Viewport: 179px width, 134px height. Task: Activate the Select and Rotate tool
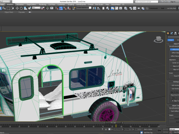pyautogui.click(x=21, y=8)
